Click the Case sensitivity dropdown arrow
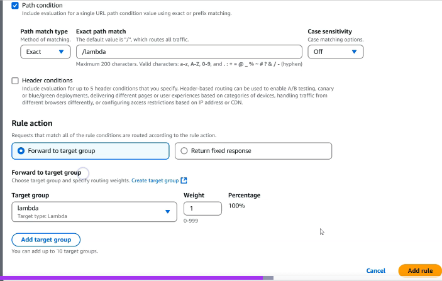This screenshot has height=281, width=442. [354, 52]
